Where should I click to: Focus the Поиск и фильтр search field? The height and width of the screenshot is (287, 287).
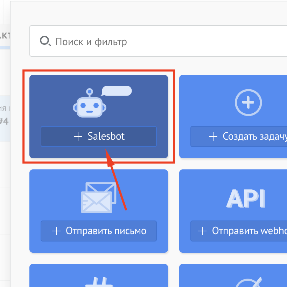[158, 41]
